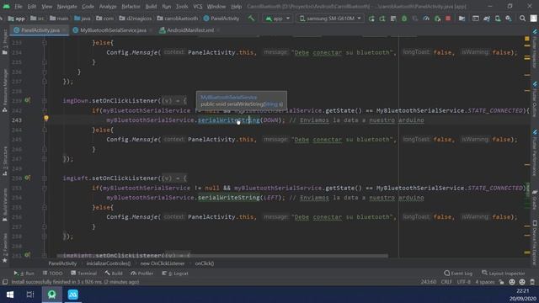Open the Flutter Inspector side panel
539x303 pixels.
535,49
